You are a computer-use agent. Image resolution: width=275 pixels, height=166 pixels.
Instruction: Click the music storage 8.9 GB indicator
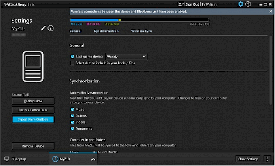76,24
